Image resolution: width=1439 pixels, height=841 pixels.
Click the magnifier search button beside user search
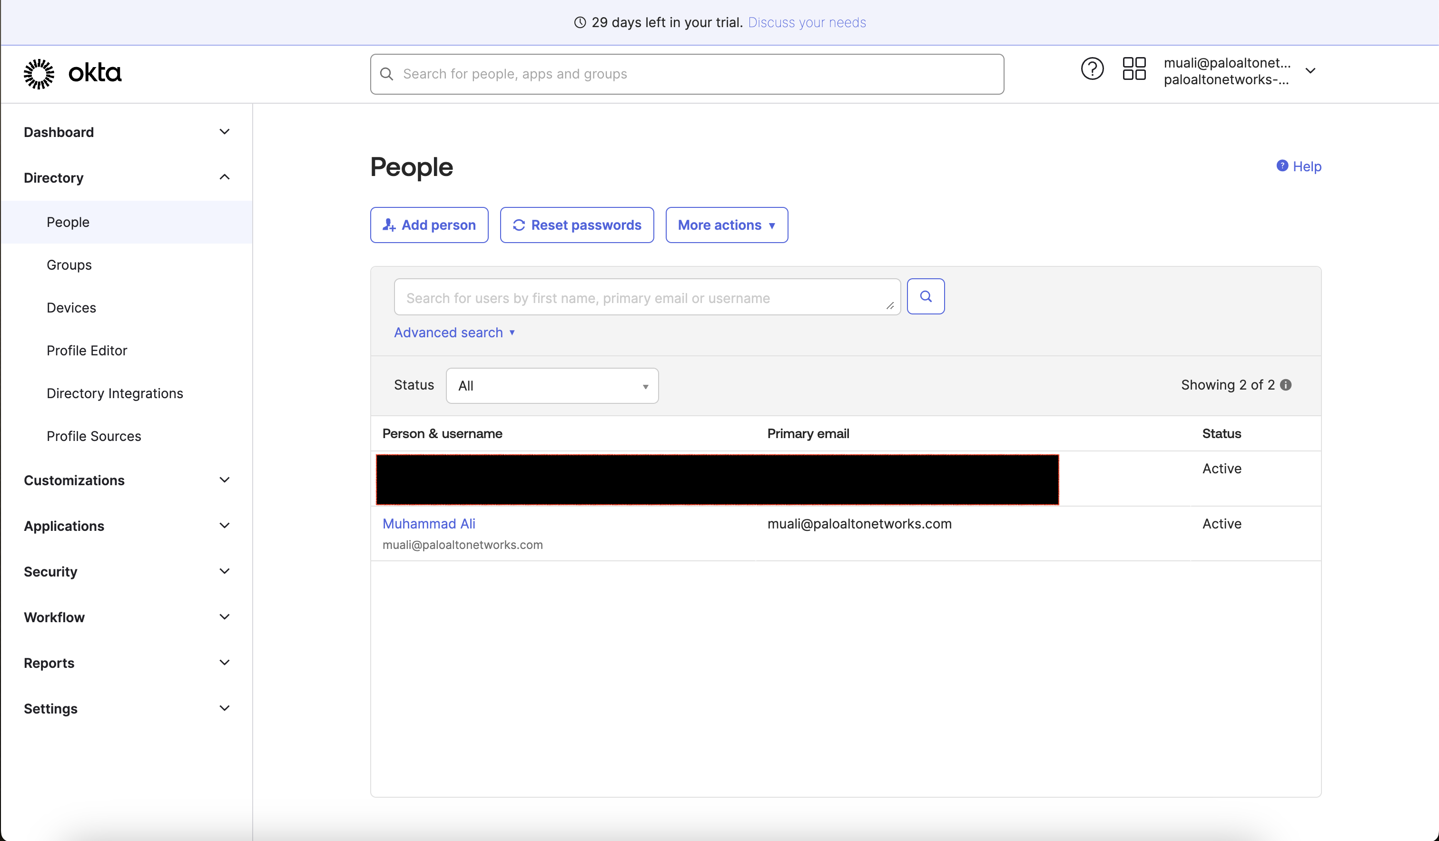(926, 296)
